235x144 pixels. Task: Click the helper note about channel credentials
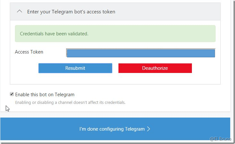pyautogui.click(x=70, y=103)
